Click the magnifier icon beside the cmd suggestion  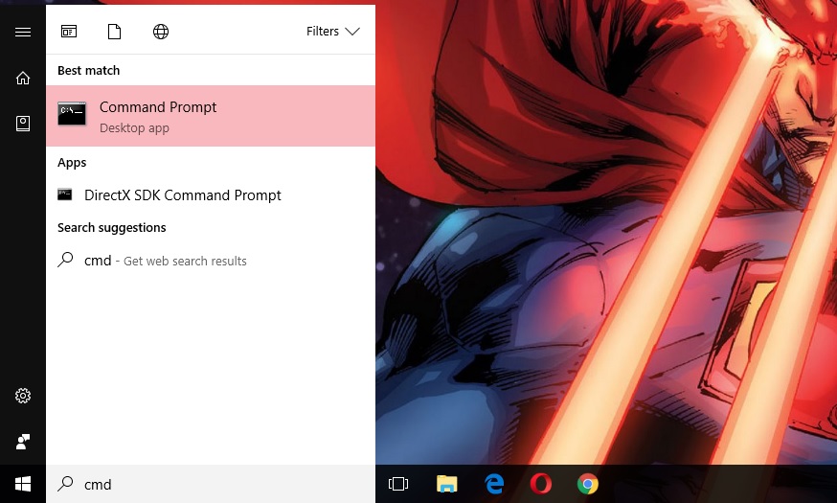click(65, 260)
